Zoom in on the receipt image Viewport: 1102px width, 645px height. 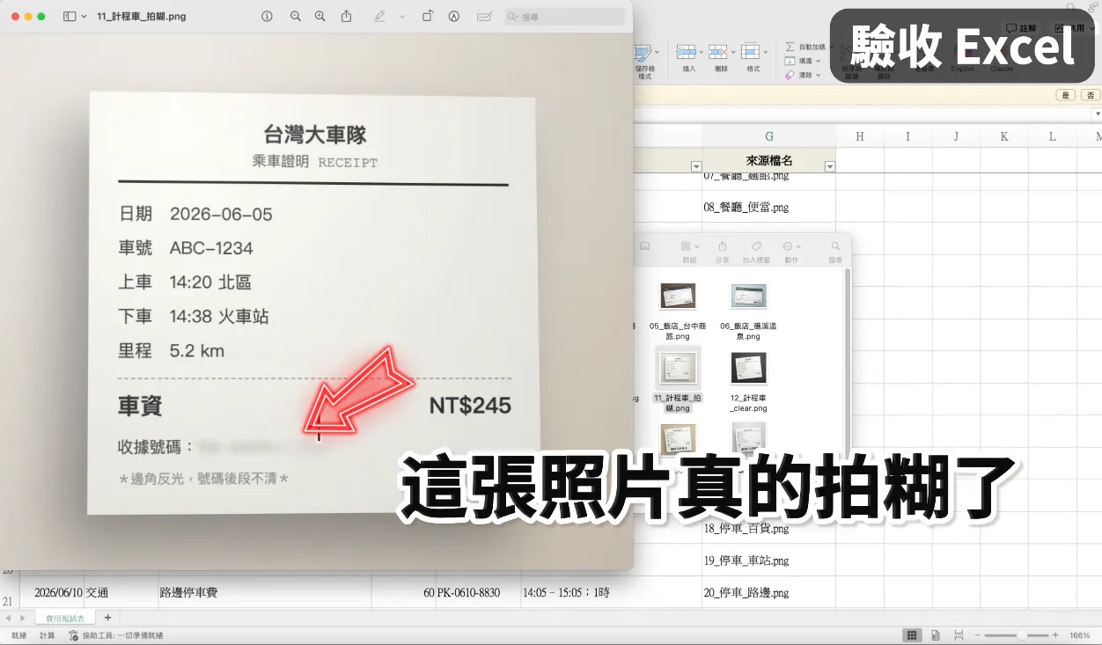point(320,17)
